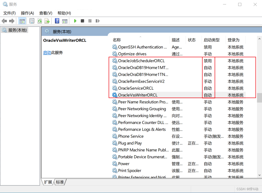Sort by the 描述 column header
This screenshot has width=262, height=193.
pos(176,40)
